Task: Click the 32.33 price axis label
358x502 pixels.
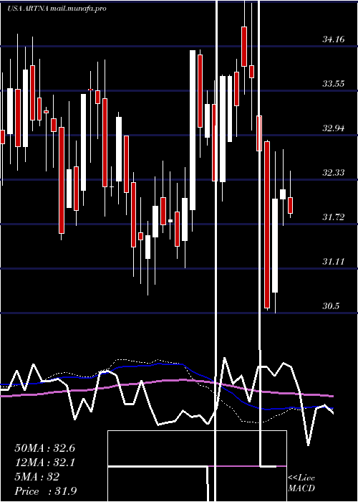Action: pos(334,173)
